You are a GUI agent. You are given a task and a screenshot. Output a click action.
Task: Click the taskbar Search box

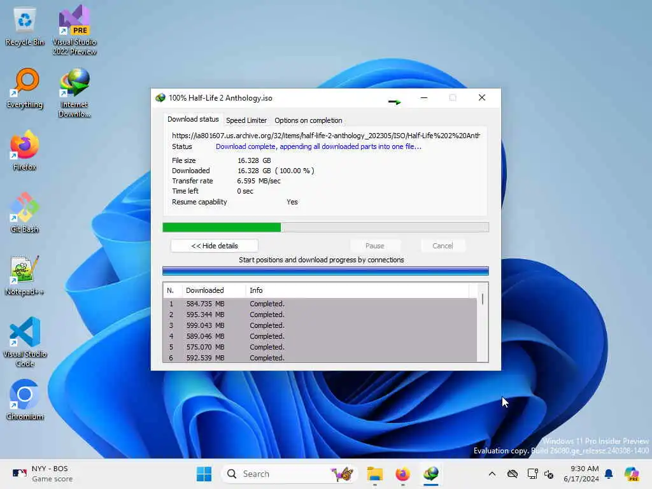(290, 474)
